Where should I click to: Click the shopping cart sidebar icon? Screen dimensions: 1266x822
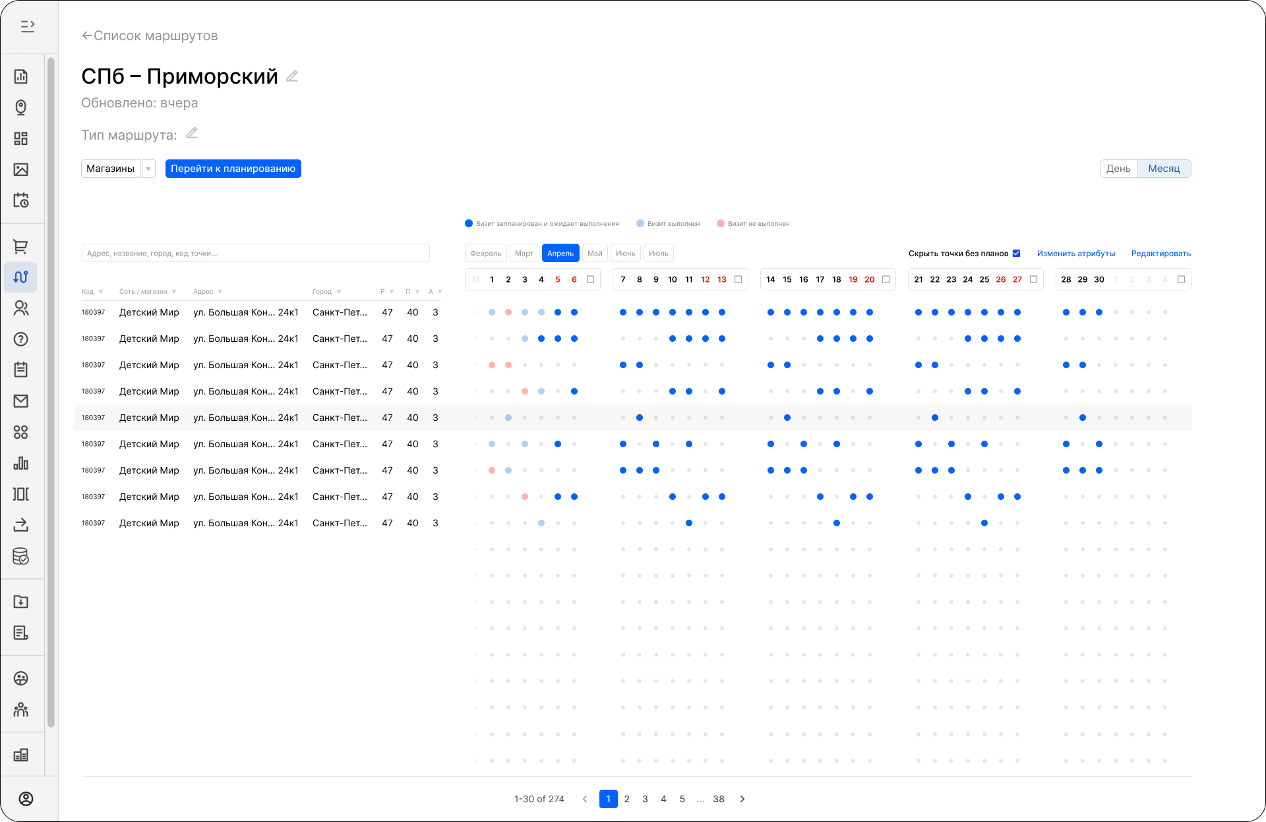coord(20,247)
